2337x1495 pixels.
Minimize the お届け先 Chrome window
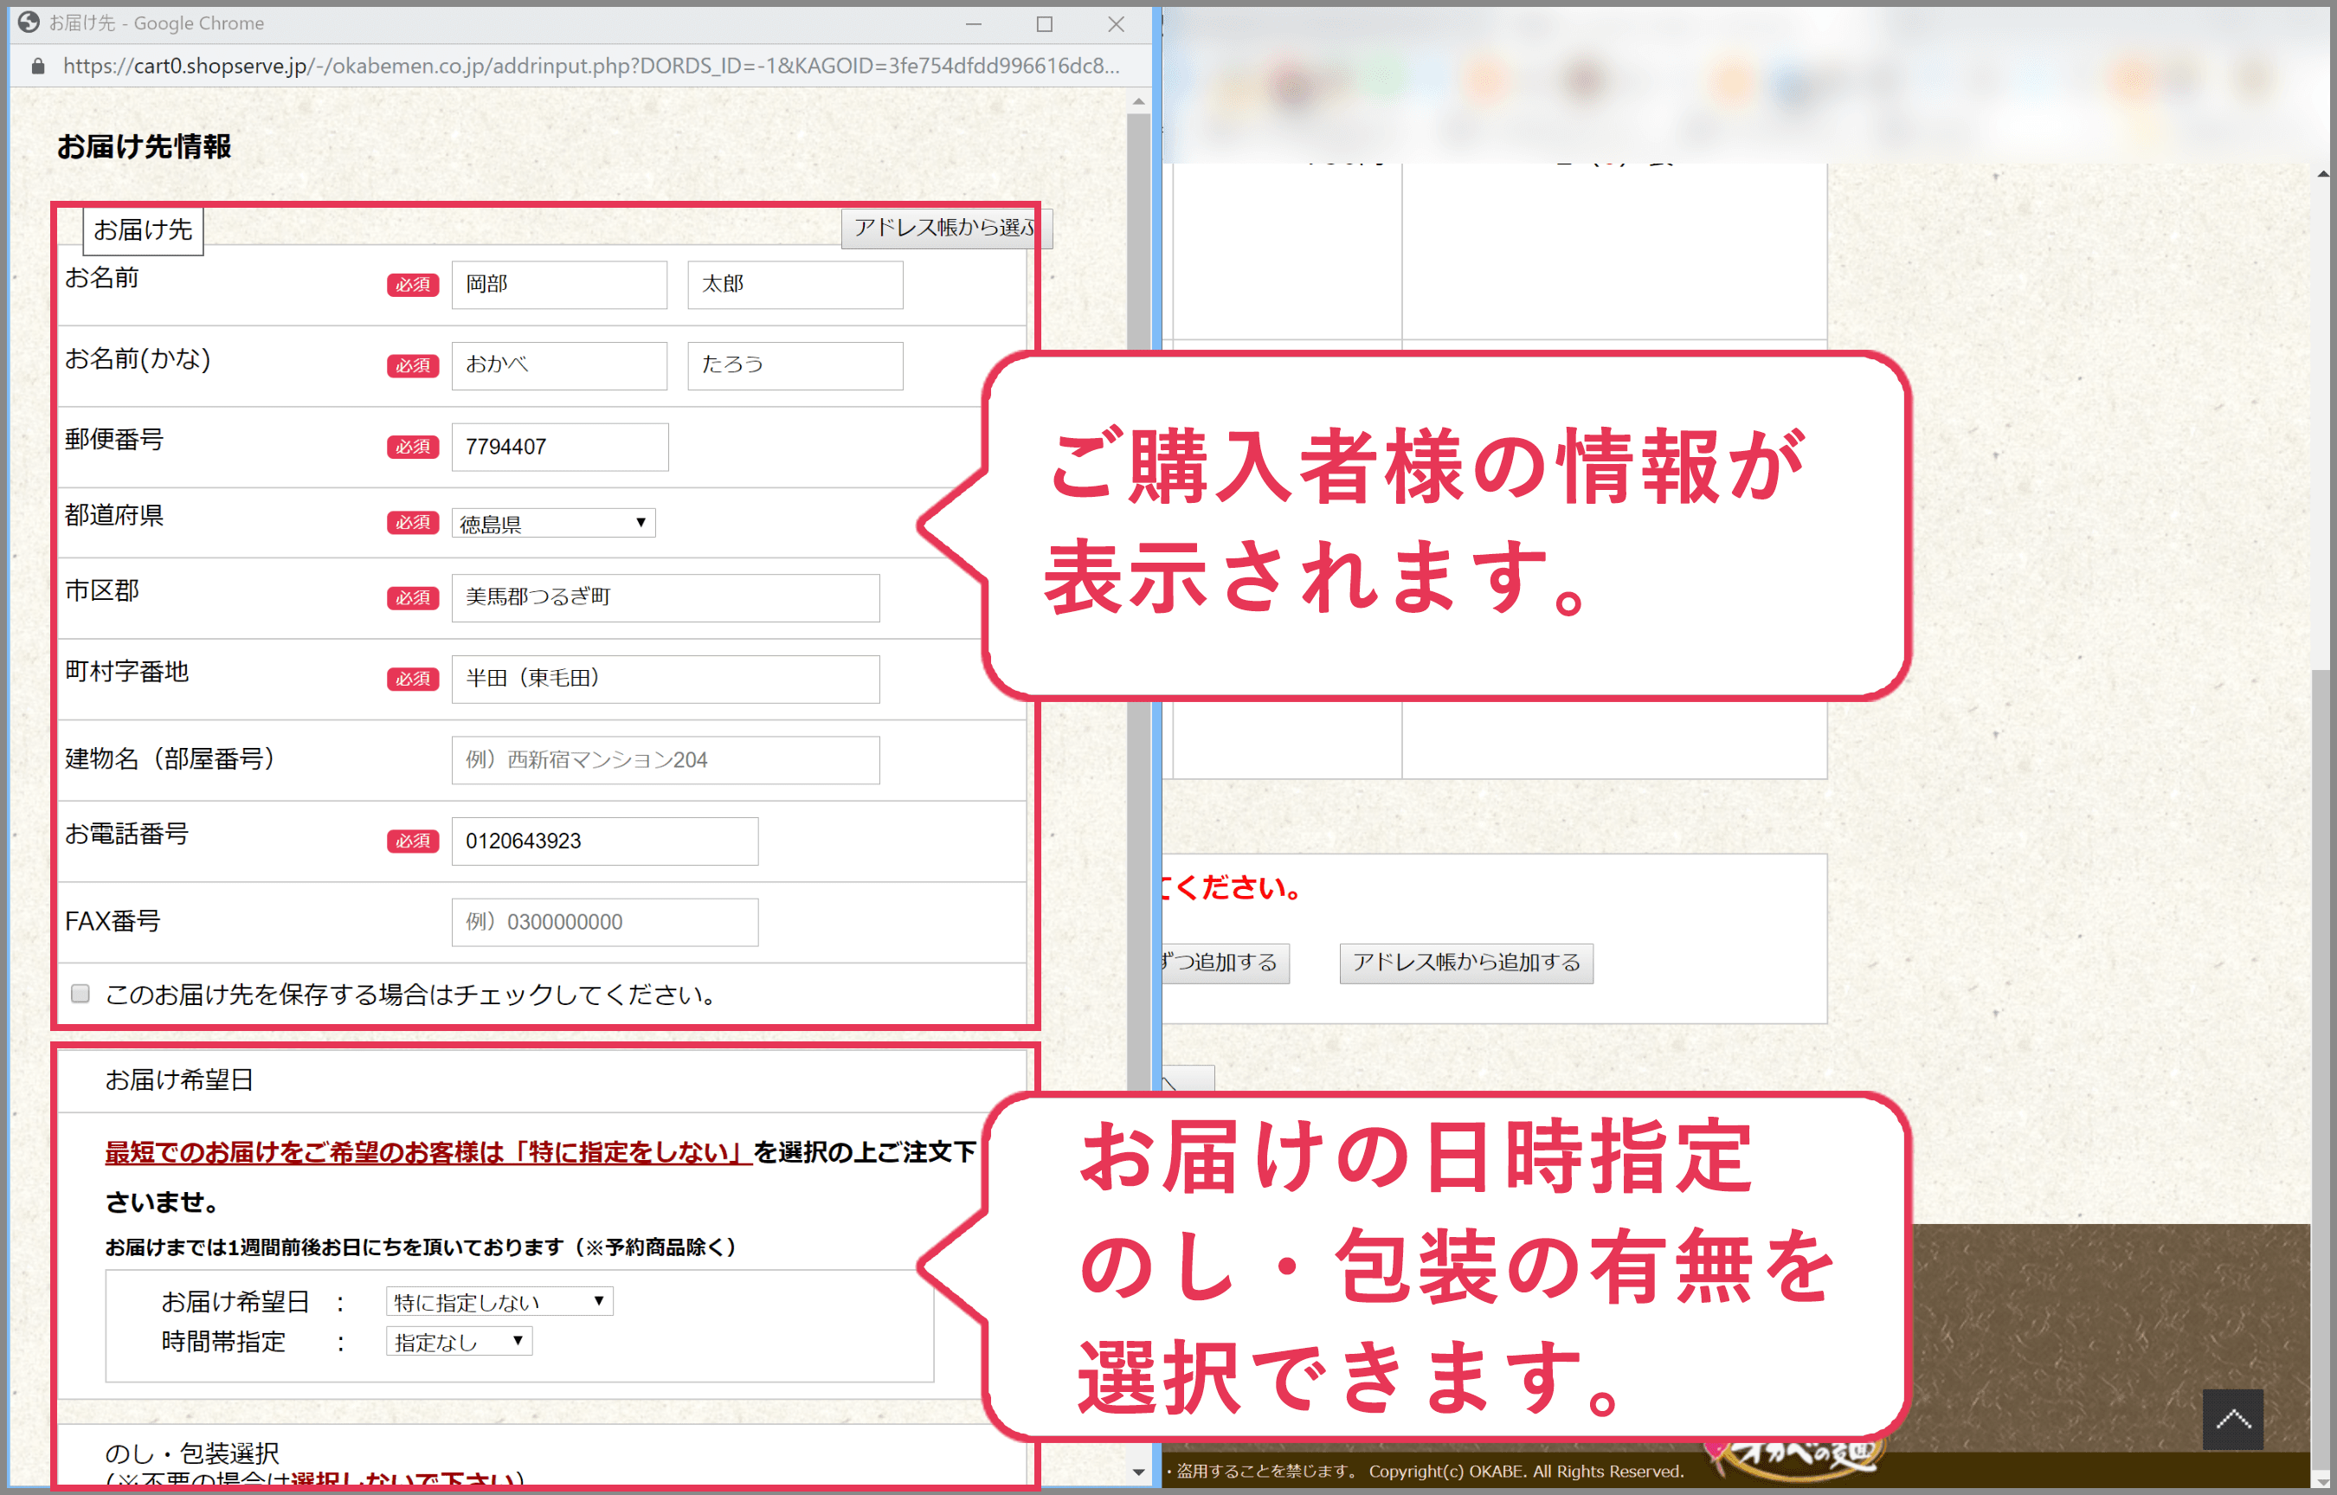point(974,24)
